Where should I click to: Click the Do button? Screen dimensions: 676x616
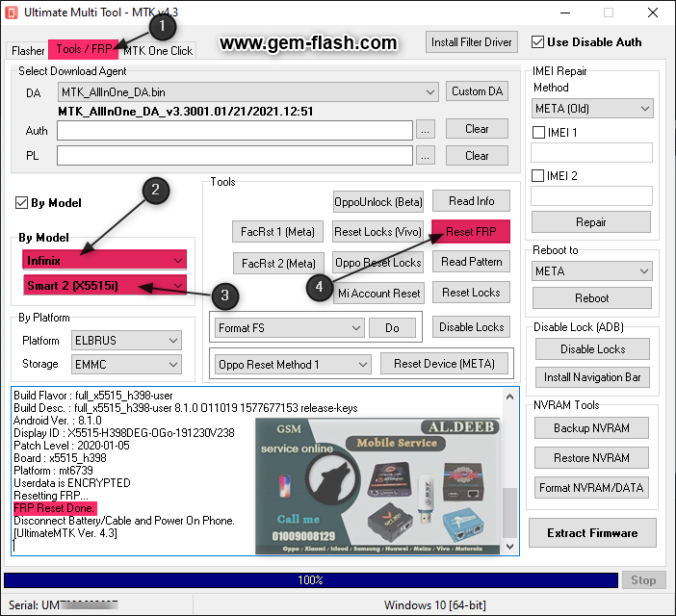pyautogui.click(x=392, y=328)
